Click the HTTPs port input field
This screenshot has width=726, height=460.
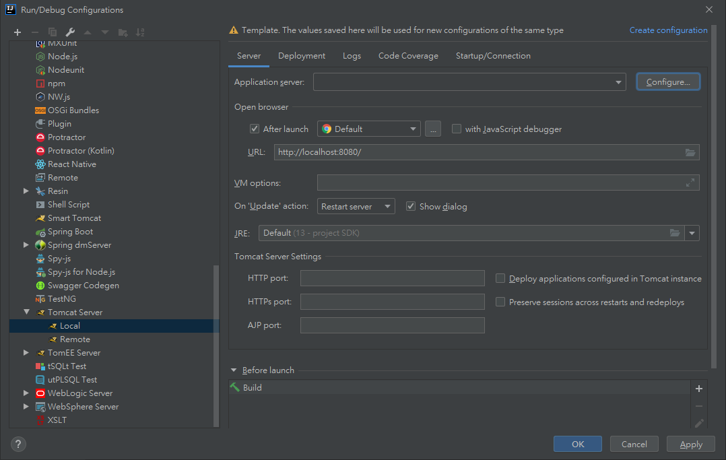click(392, 302)
